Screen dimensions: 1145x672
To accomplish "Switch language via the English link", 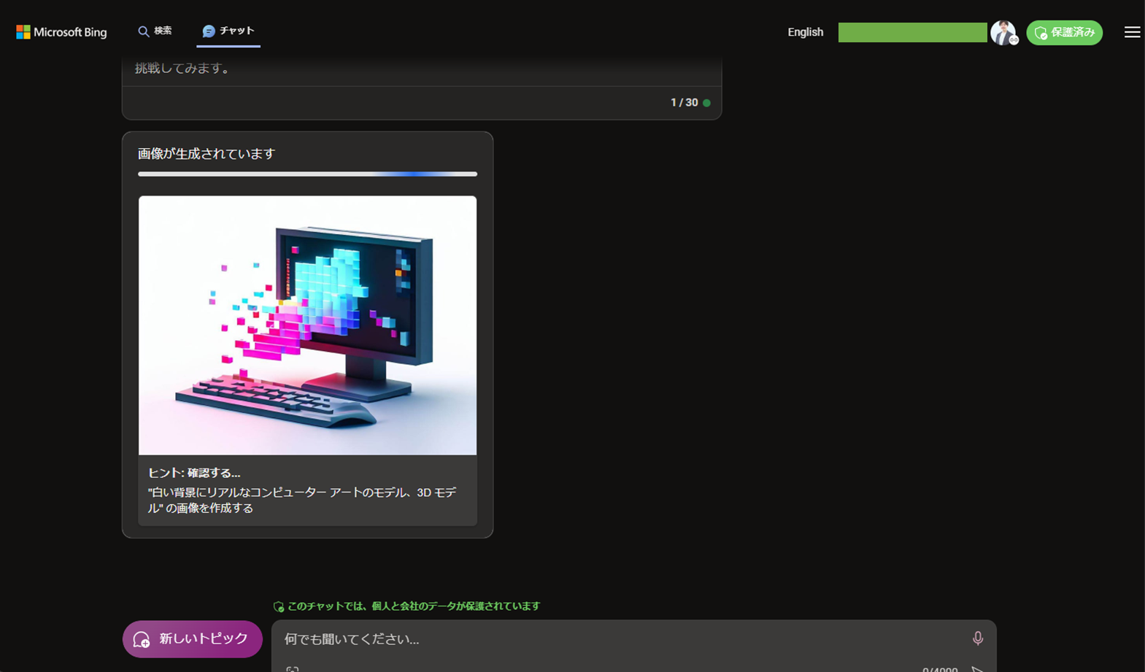I will 805,32.
